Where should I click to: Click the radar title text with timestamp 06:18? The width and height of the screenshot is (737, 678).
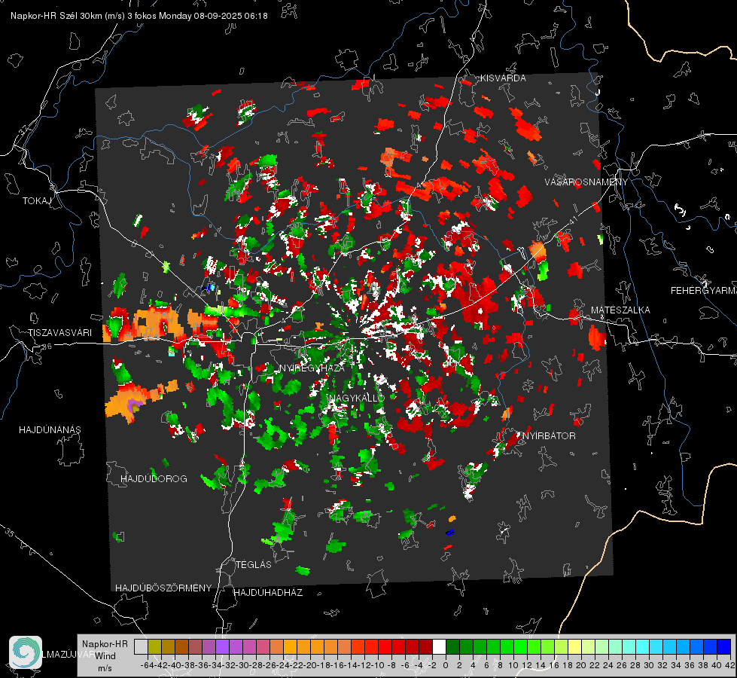[139, 16]
